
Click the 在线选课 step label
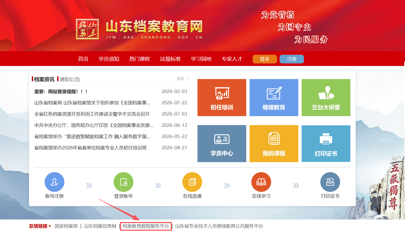192,196
